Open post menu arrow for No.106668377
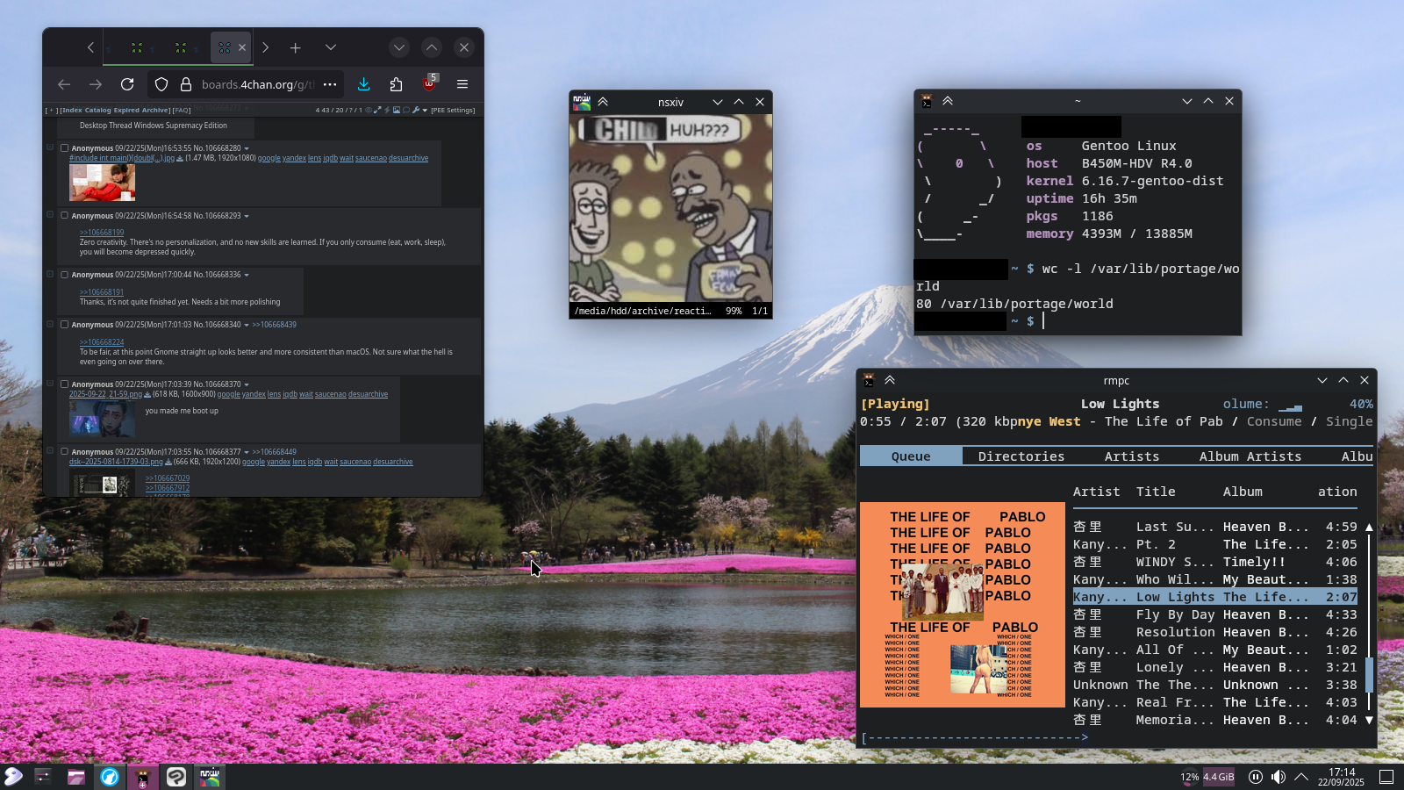This screenshot has height=790, width=1404. click(247, 452)
